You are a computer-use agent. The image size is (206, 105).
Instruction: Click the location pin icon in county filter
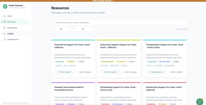point(54,29)
